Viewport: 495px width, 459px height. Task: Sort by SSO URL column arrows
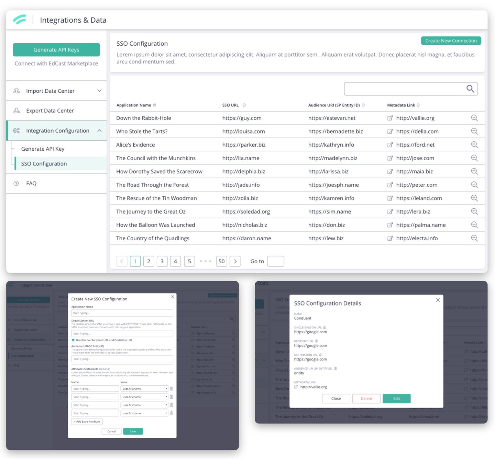[x=244, y=105]
